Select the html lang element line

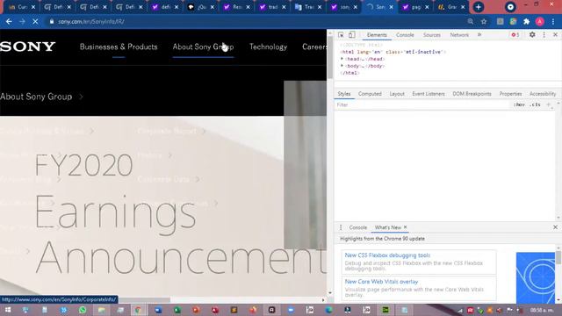tap(393, 52)
